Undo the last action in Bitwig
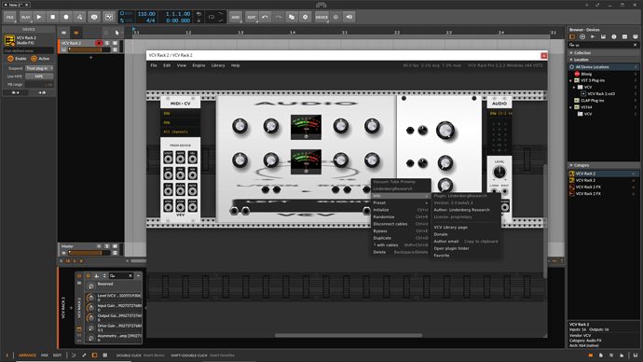This screenshot has height=362, width=643. tap(265, 17)
